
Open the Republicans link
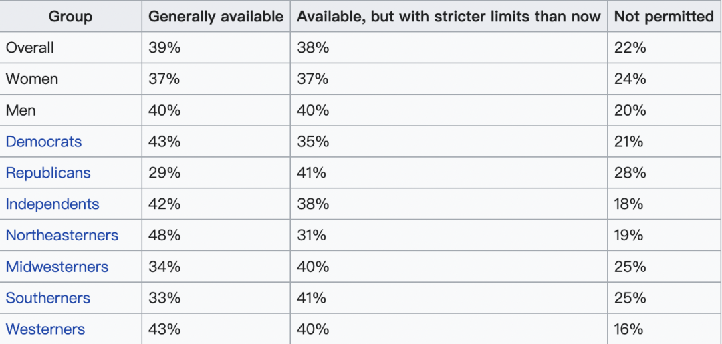pos(48,172)
